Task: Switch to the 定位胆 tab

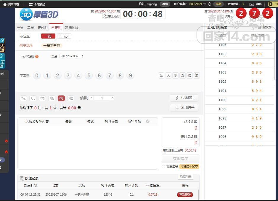Action: pos(43,28)
